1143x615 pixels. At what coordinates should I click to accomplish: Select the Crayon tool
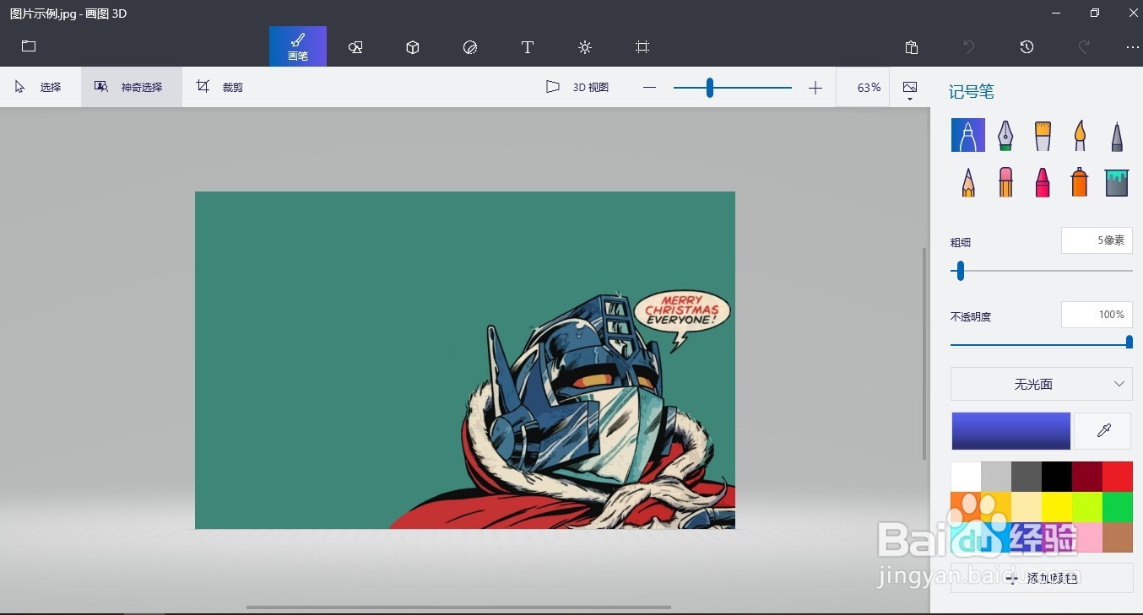tap(1043, 181)
